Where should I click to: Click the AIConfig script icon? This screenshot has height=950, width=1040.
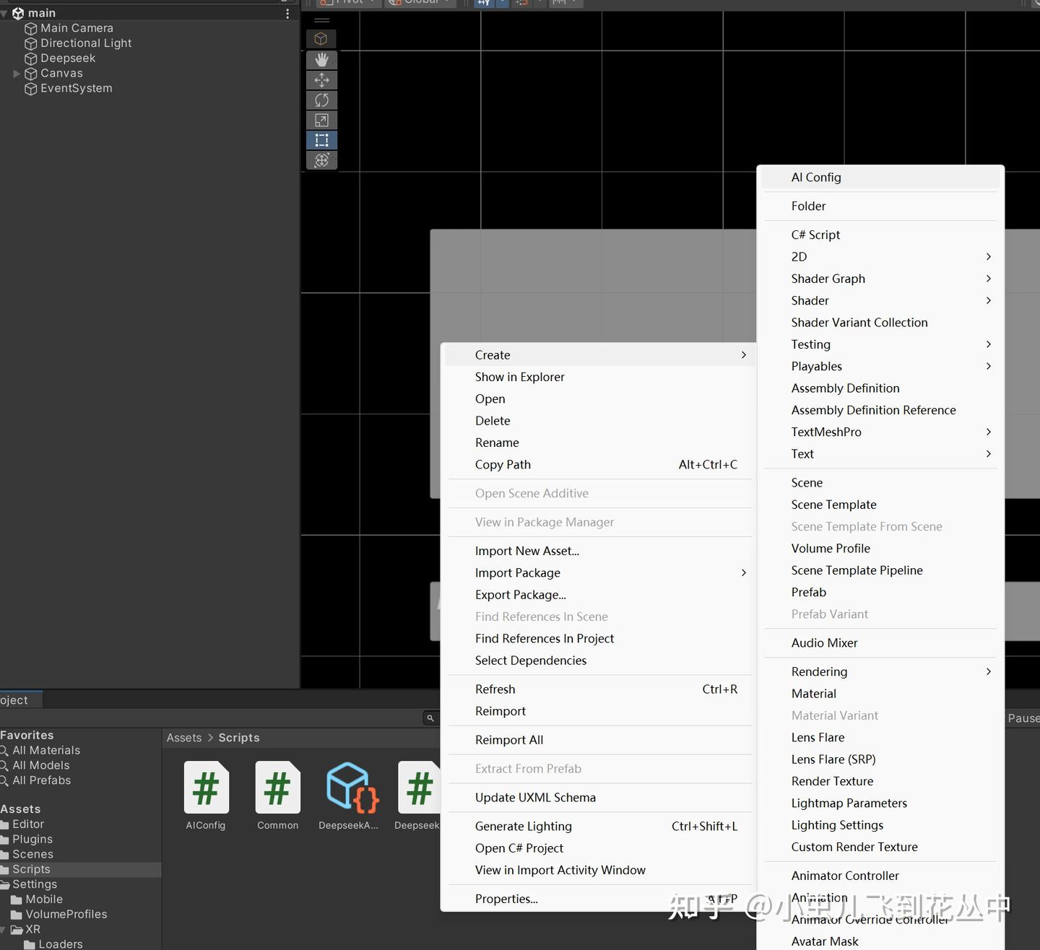pyautogui.click(x=206, y=788)
